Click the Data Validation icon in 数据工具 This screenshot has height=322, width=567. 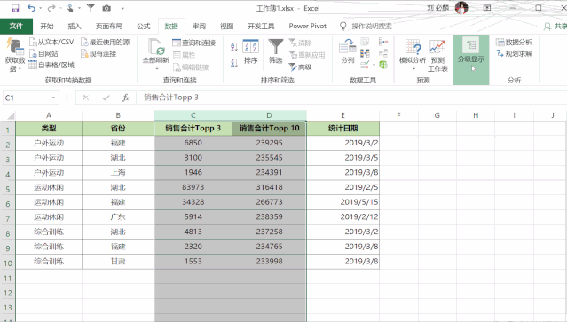click(x=365, y=65)
